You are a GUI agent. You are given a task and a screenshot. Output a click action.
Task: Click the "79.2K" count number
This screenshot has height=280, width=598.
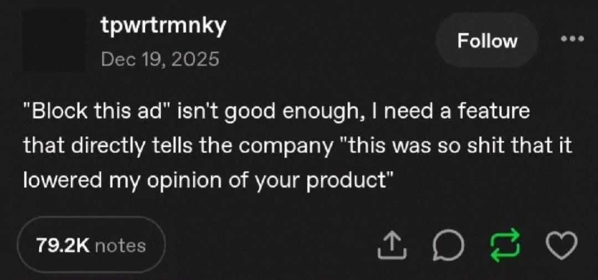tap(64, 245)
